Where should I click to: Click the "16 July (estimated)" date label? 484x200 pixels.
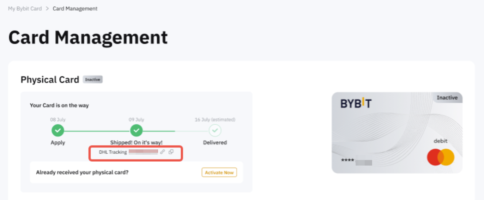pos(215,120)
